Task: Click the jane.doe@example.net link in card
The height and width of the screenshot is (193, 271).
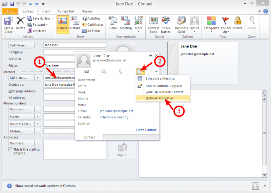Action: 117,111
